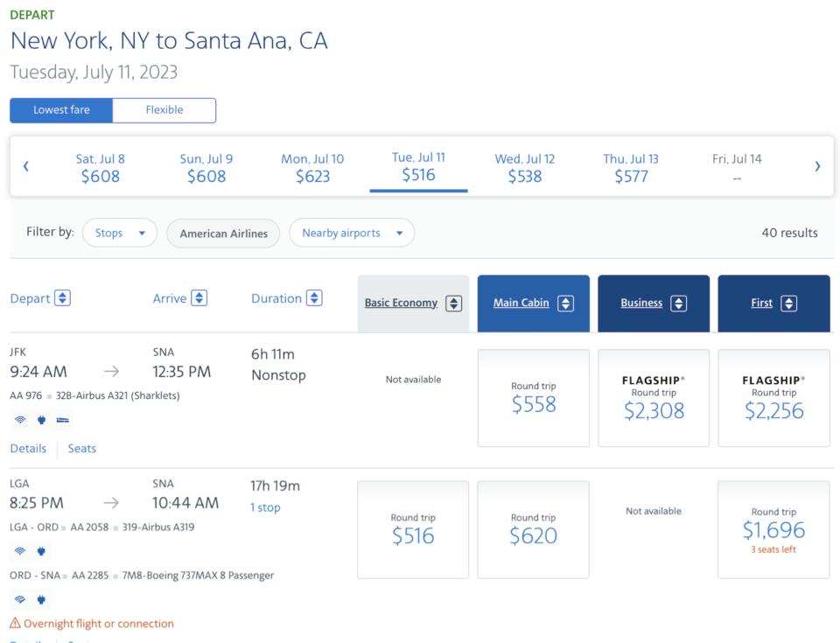Select the Wed, Jul 12 date tab
Image resolution: width=840 pixels, height=643 pixels.
pyautogui.click(x=524, y=165)
